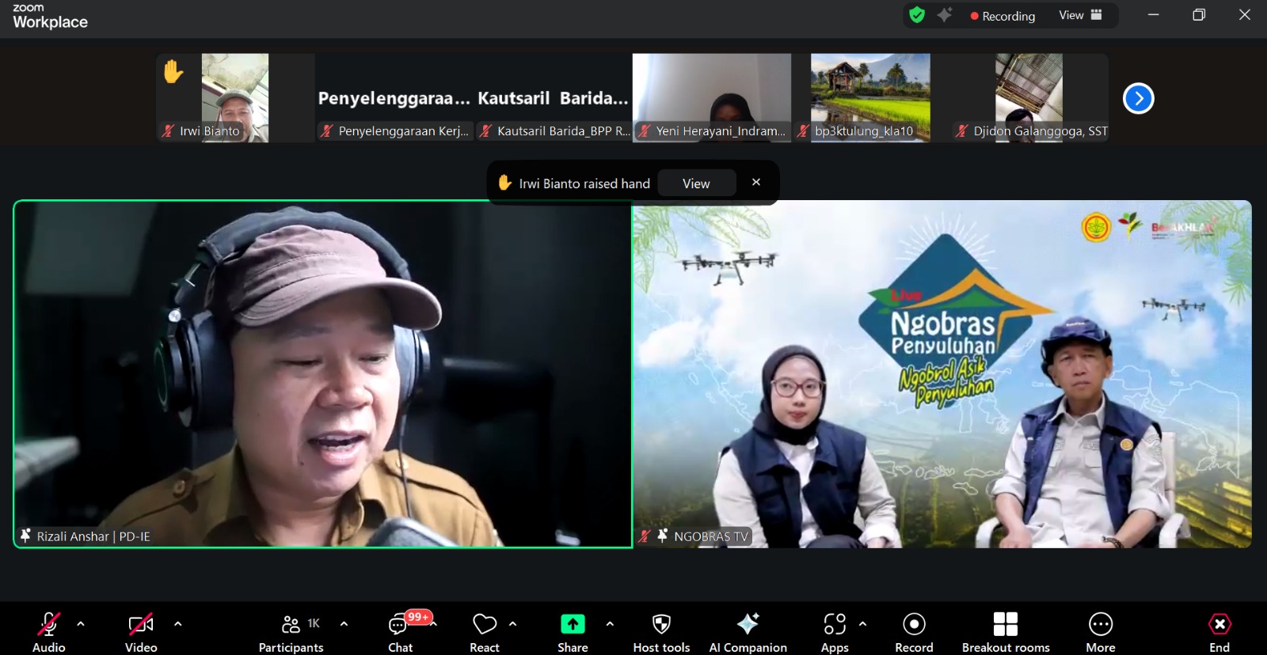Click the raised hand icon on Irwi Bianto
The height and width of the screenshot is (655, 1267).
click(173, 72)
